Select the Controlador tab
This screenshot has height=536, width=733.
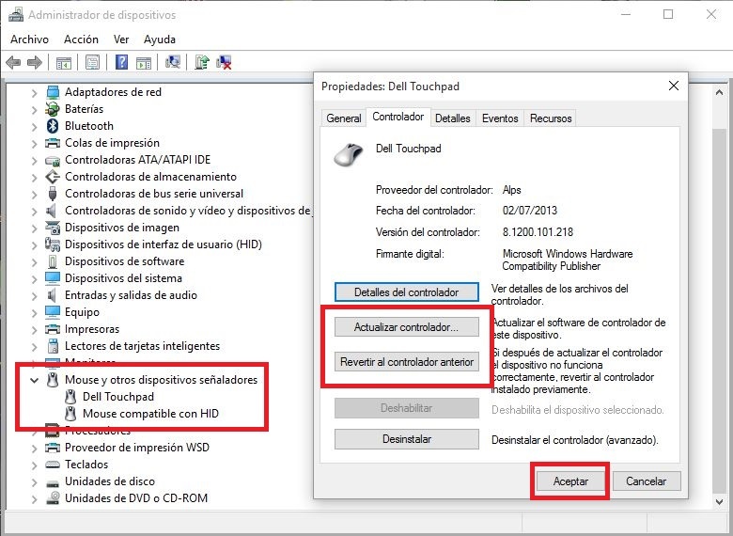point(398,117)
